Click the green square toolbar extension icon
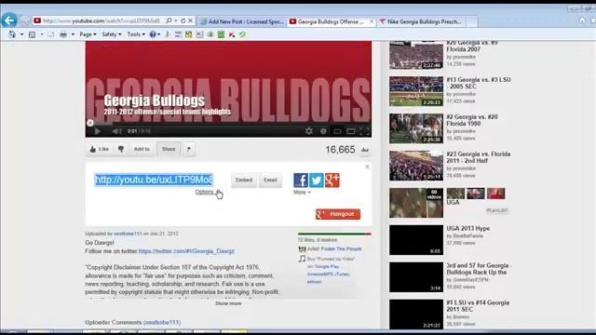The width and height of the screenshot is (596, 335). (x=221, y=34)
